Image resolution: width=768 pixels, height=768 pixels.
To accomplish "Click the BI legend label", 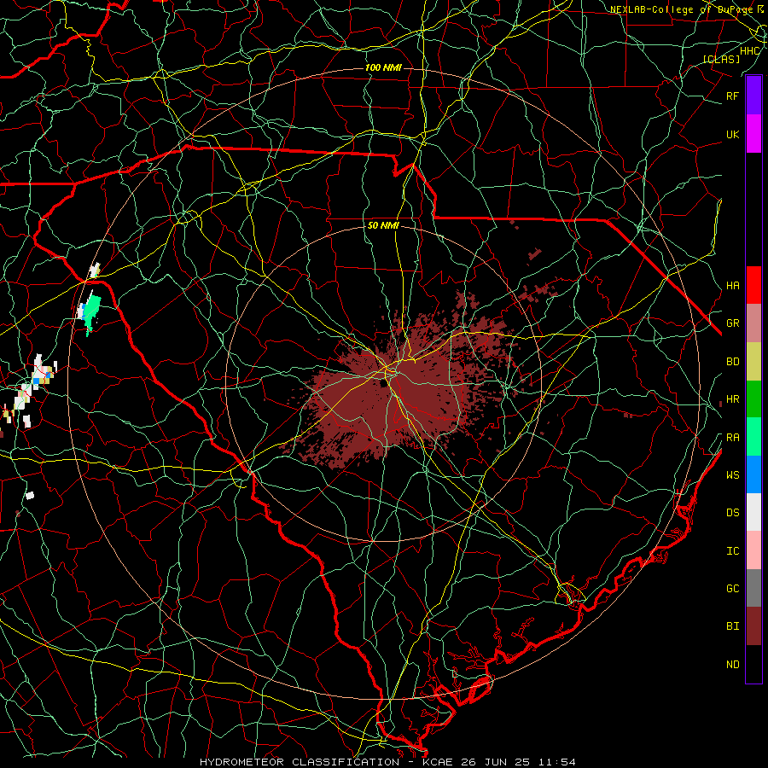I will tap(732, 626).
